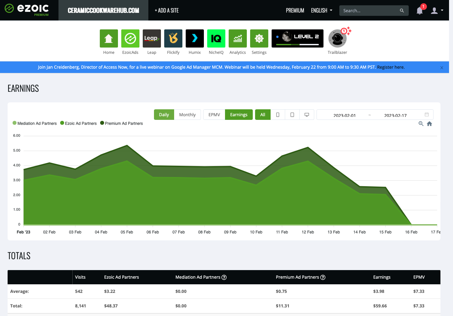Toggle Premium Ad Partners legend series
Image resolution: width=453 pixels, height=316 pixels.
[122, 123]
